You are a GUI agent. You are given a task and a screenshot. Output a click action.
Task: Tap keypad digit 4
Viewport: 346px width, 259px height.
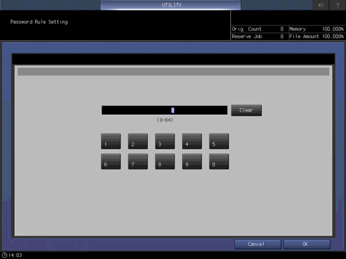coord(192,142)
